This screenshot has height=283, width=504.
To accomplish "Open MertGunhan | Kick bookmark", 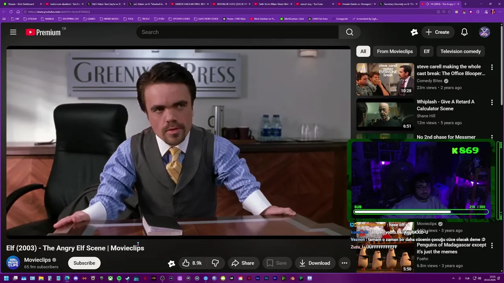I will [292, 19].
